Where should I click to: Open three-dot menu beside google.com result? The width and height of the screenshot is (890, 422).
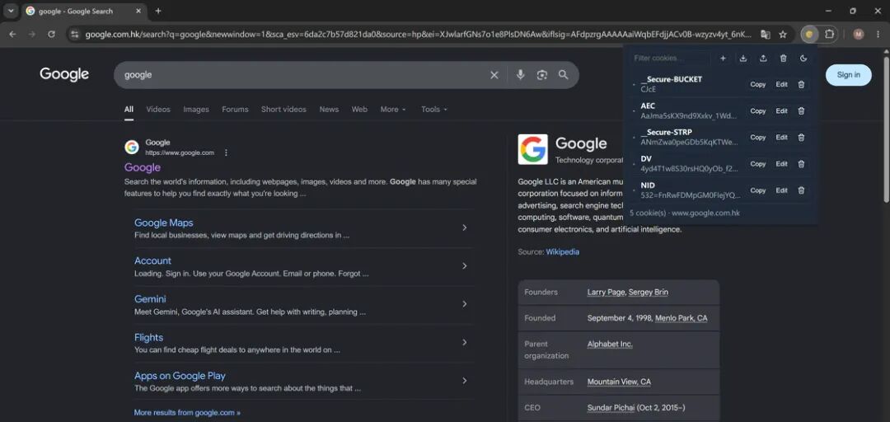226,152
